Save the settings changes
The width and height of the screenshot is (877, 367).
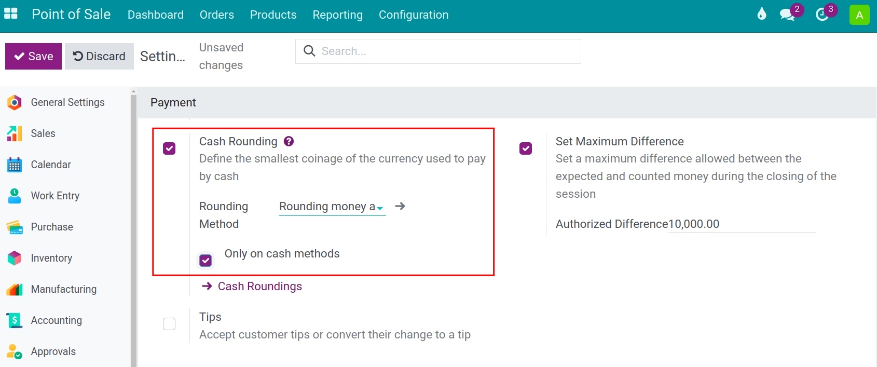click(x=33, y=56)
